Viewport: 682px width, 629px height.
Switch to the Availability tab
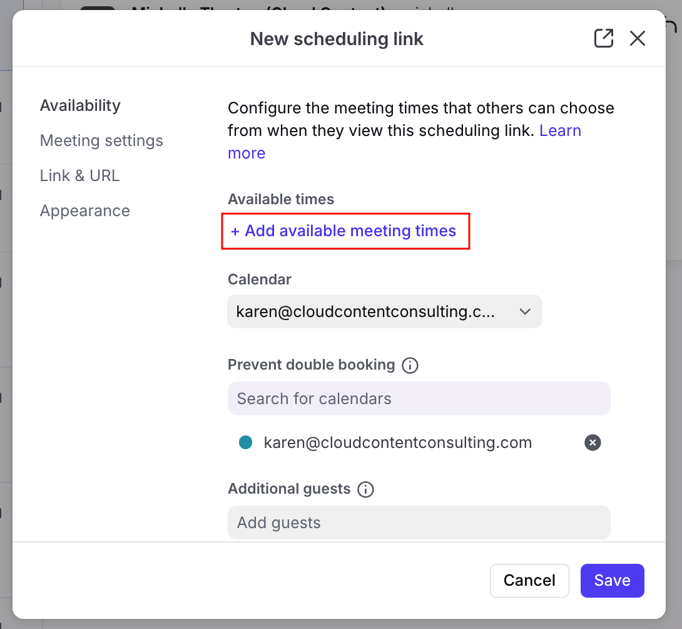tap(80, 105)
